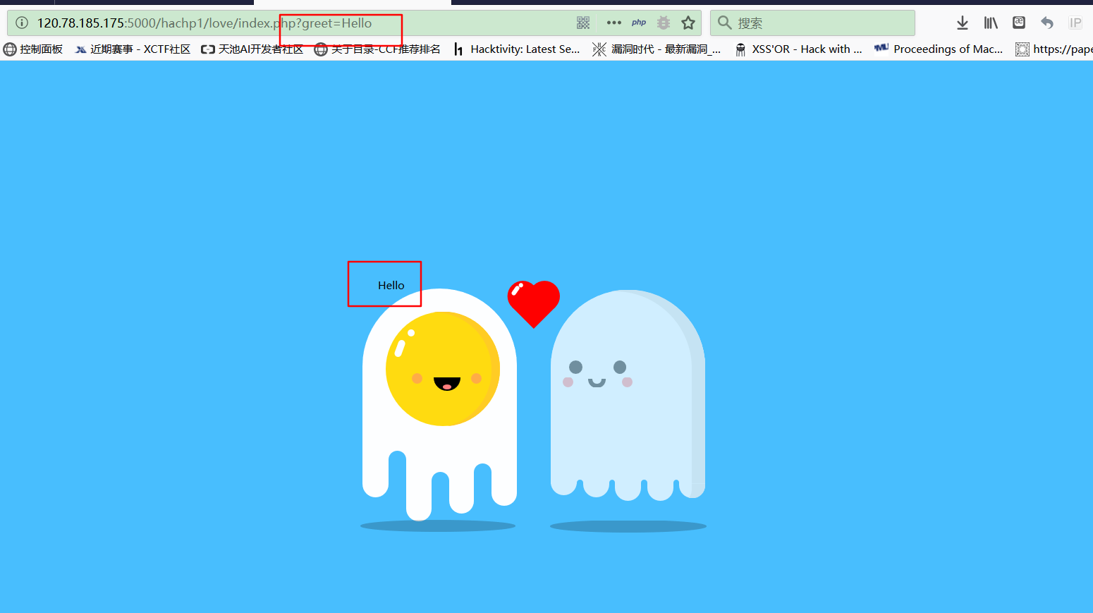Image resolution: width=1093 pixels, height=613 pixels.
Task: Open page actions three-dots menu
Action: (613, 23)
